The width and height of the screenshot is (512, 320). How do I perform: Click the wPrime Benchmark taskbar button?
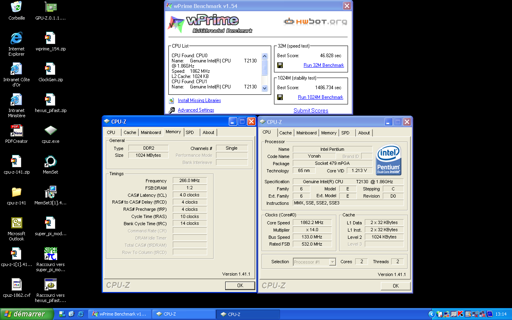(120, 314)
